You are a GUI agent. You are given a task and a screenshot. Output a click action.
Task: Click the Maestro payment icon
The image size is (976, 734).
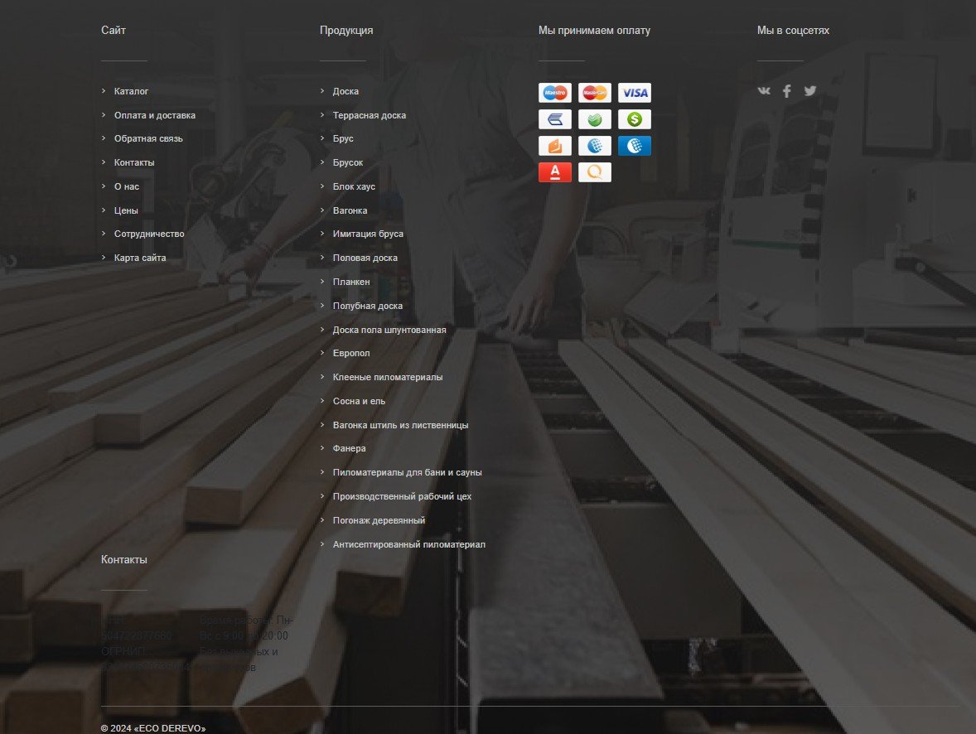click(554, 93)
